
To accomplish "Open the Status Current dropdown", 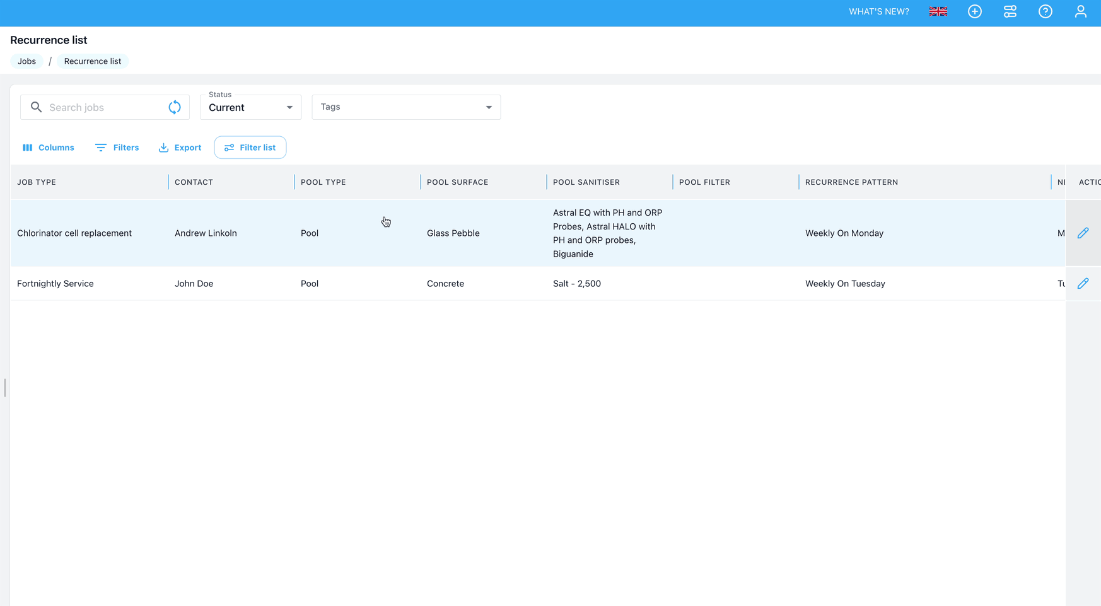I will tap(250, 107).
